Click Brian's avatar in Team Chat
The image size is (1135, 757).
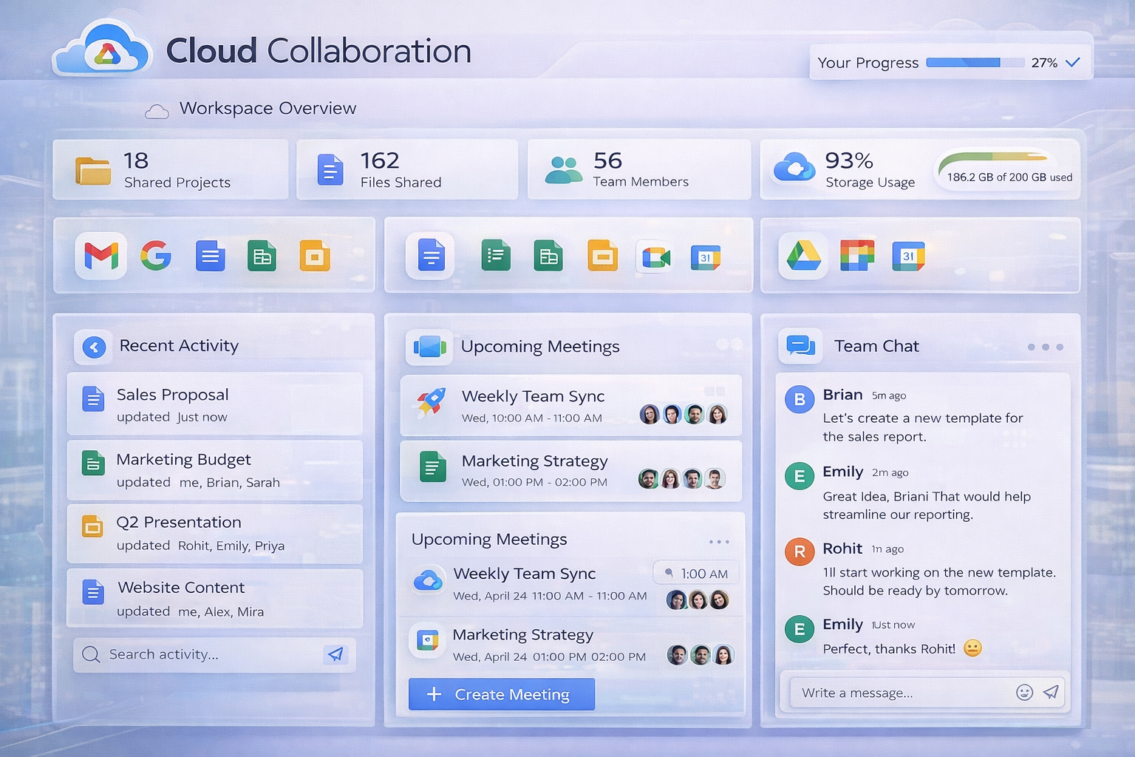(x=800, y=400)
